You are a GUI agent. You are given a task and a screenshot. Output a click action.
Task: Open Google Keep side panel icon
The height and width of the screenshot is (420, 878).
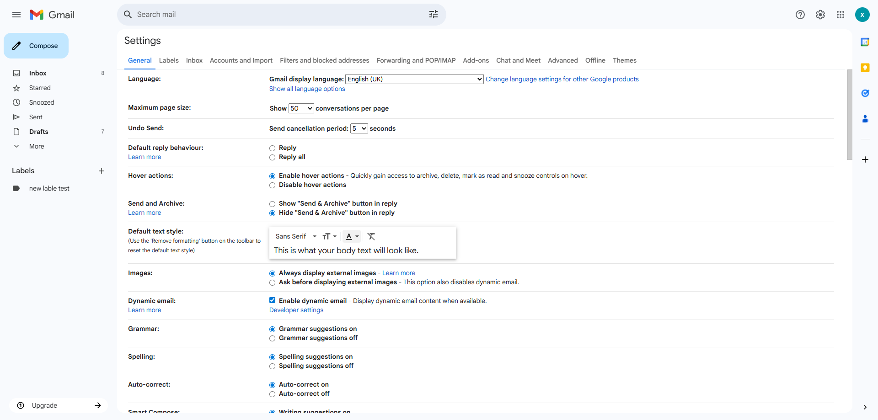[865, 68]
